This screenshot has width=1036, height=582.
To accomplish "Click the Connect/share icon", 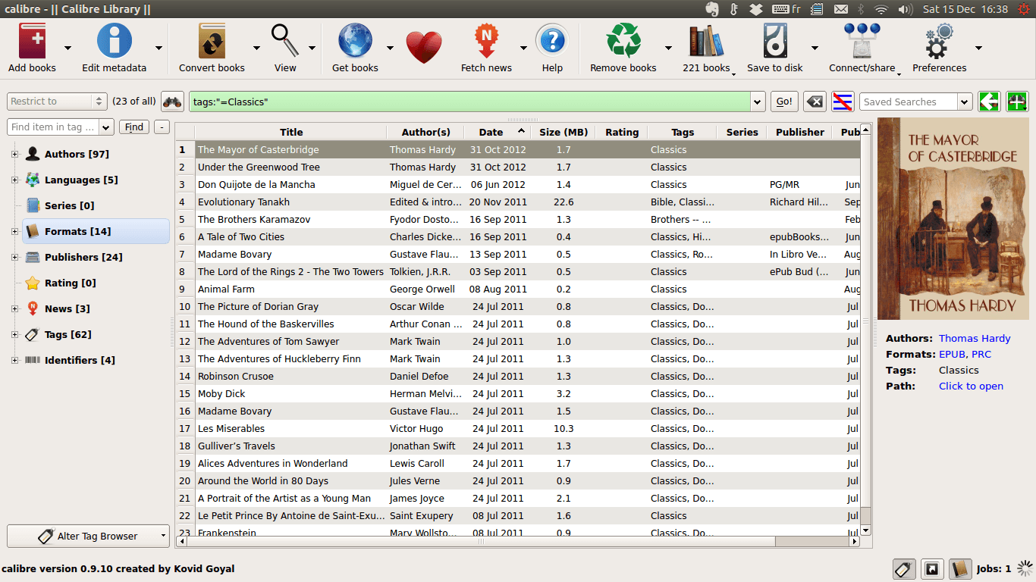I will [x=862, y=41].
